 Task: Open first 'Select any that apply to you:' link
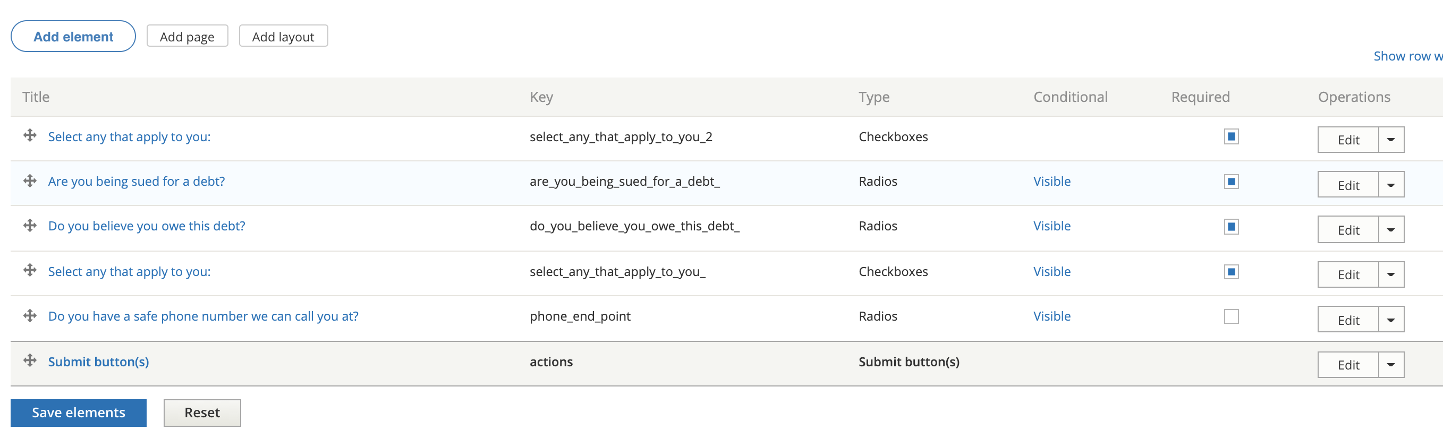(x=130, y=137)
